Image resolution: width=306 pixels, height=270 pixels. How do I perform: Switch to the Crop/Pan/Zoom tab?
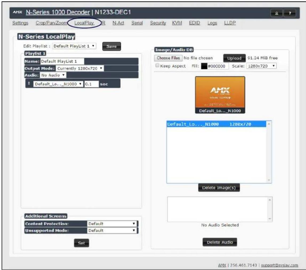(51, 23)
